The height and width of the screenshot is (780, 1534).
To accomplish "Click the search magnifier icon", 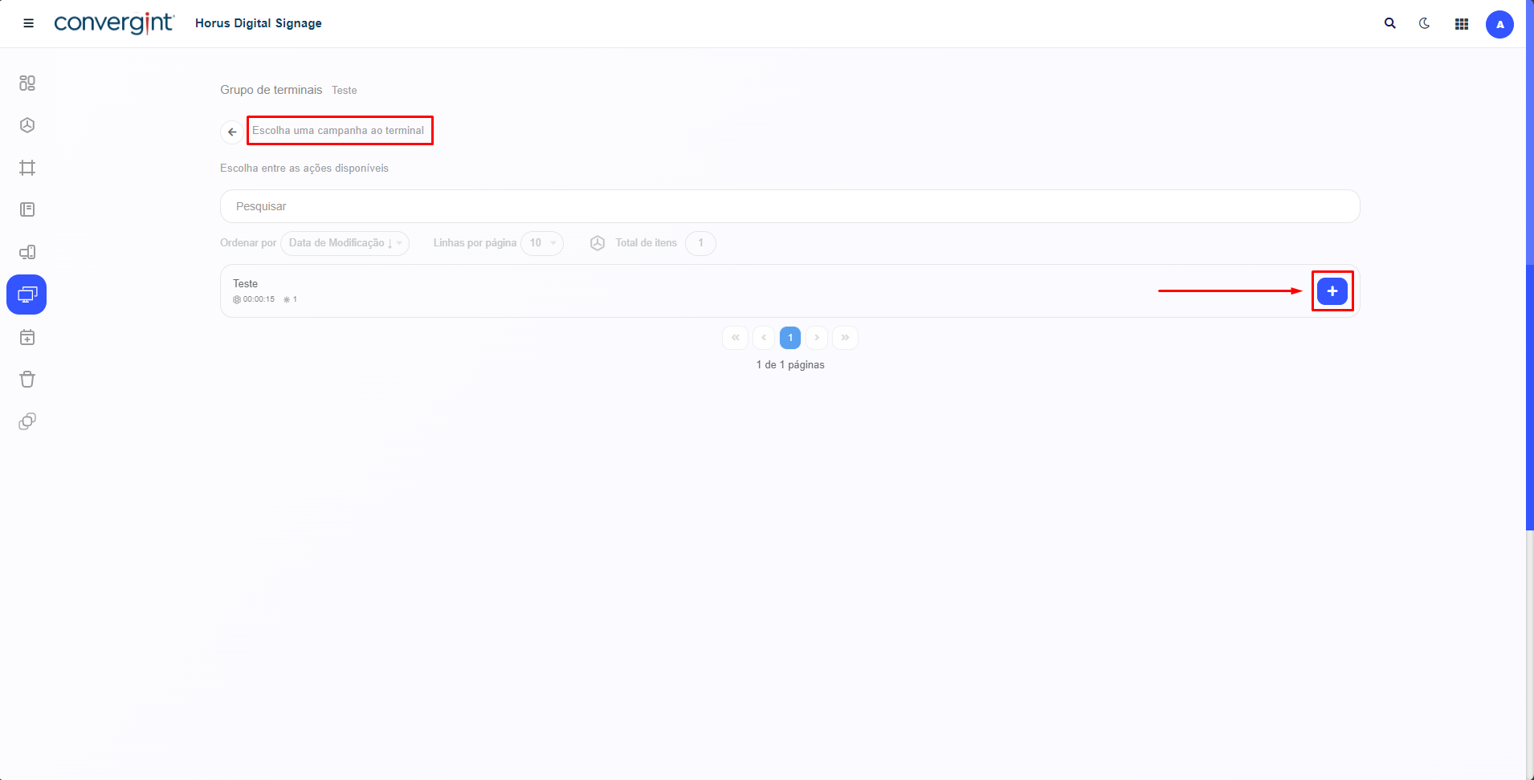I will (1389, 23).
